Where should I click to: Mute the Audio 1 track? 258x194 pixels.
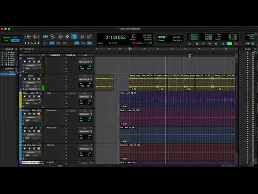pyautogui.click(x=39, y=62)
